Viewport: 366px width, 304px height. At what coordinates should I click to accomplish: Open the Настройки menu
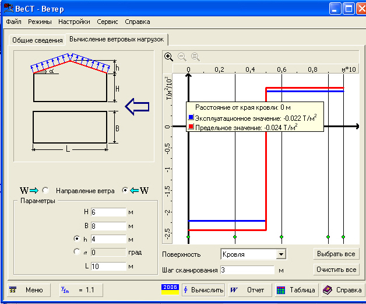[x=74, y=22]
